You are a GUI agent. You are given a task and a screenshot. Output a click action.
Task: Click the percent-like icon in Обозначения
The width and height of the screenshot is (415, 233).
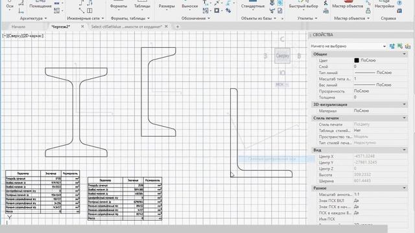click(228, 10)
